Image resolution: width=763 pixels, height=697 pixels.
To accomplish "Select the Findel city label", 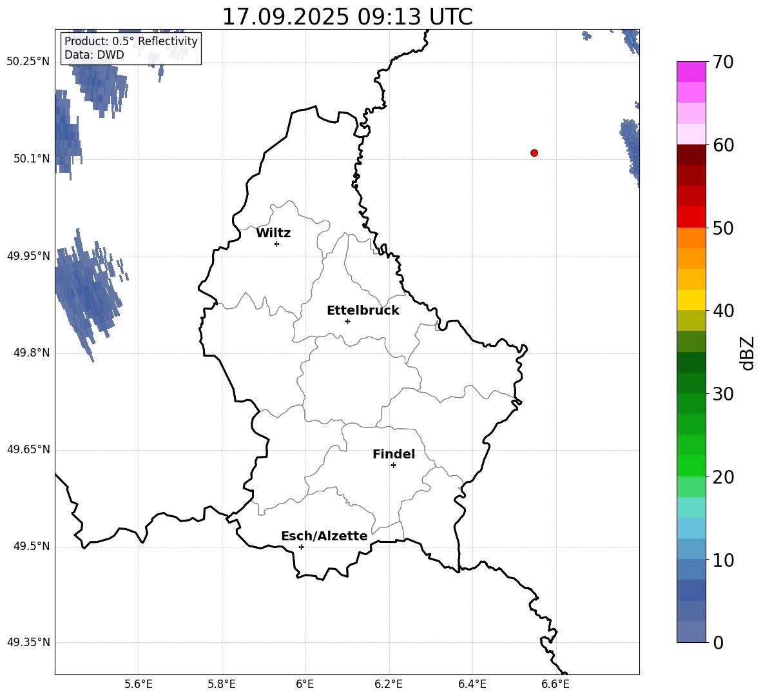I will [x=394, y=454].
